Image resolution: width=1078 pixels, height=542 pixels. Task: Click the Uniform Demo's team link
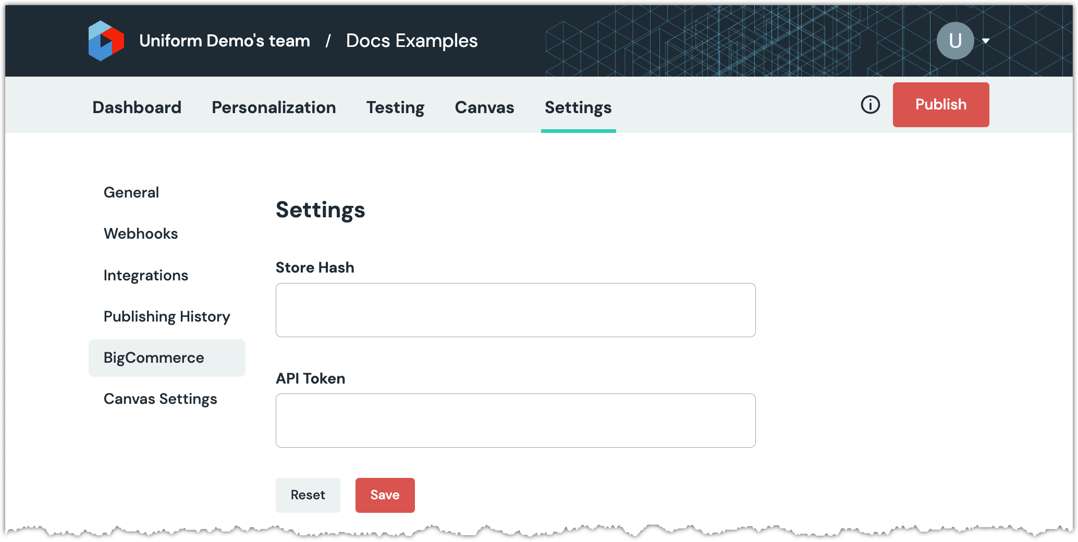(225, 41)
